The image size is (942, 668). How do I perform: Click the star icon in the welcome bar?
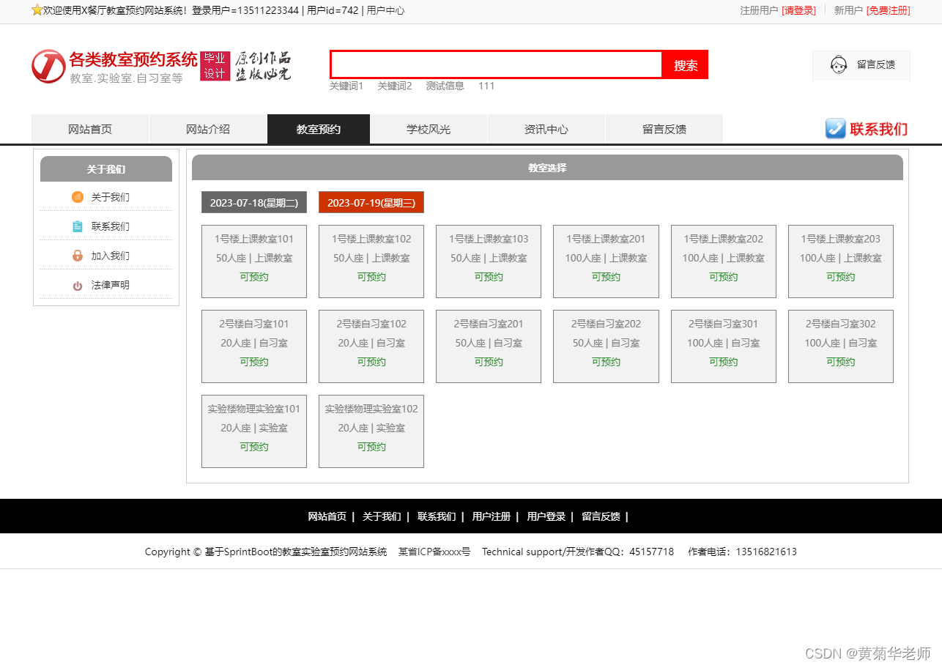coord(37,10)
